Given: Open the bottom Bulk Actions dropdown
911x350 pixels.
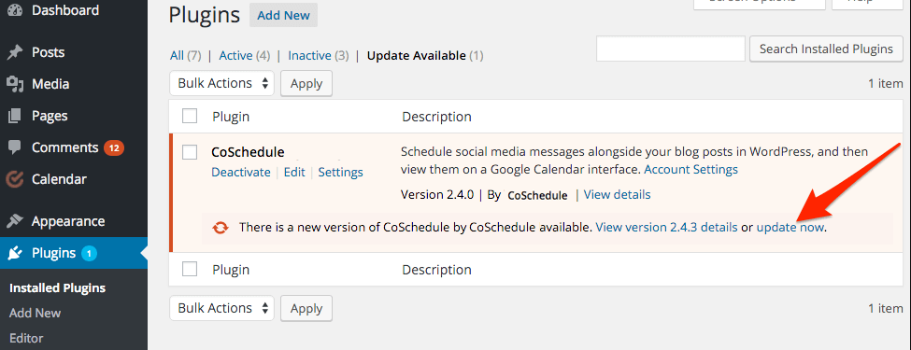Looking at the screenshot, I should [222, 308].
